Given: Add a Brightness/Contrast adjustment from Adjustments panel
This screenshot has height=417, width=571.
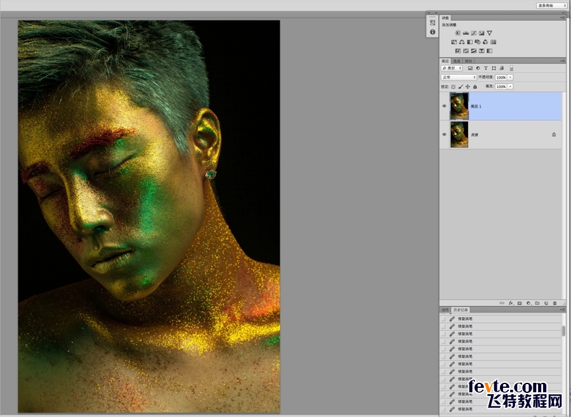Looking at the screenshot, I should tap(457, 33).
